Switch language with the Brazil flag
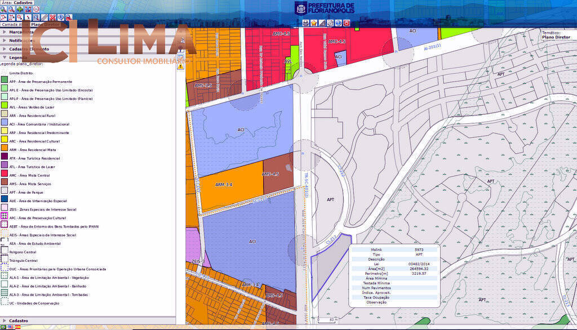The image size is (577, 330). click(x=3, y=327)
